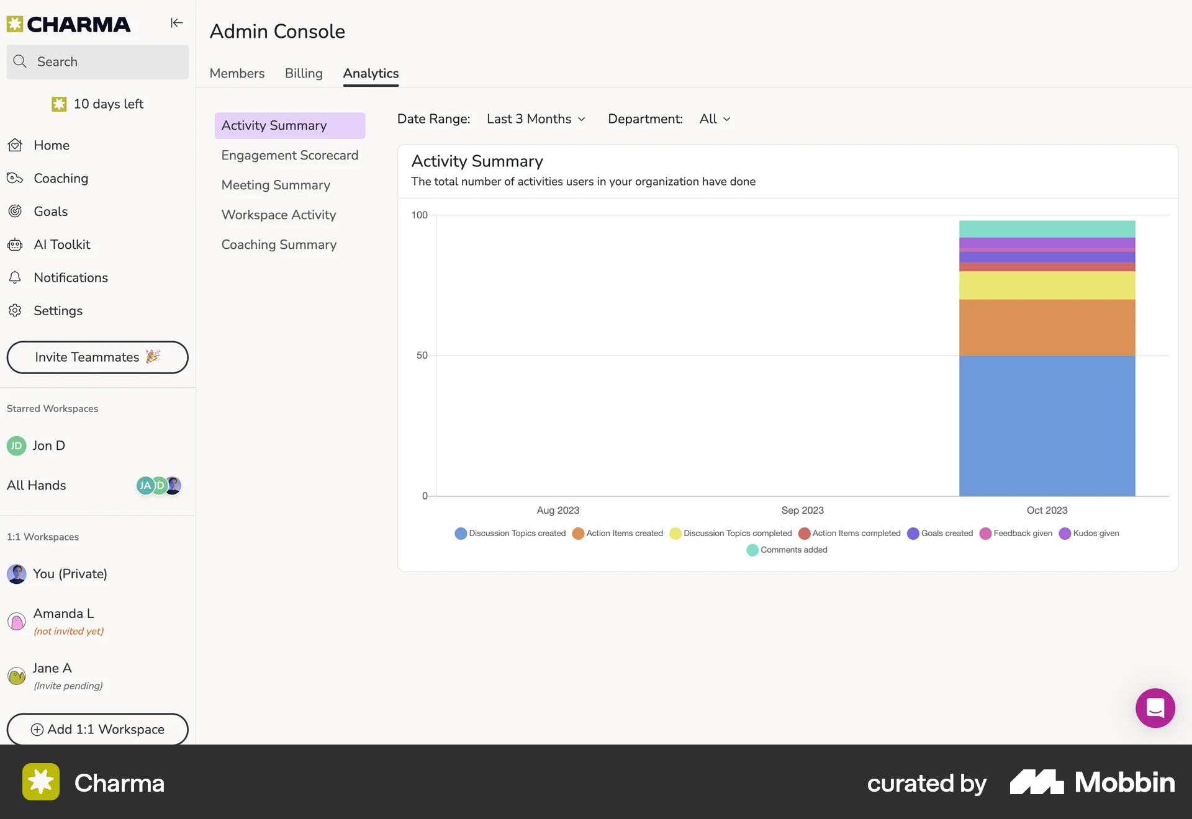Open Jon D starred workspace
The width and height of the screenshot is (1192, 819).
(x=48, y=445)
